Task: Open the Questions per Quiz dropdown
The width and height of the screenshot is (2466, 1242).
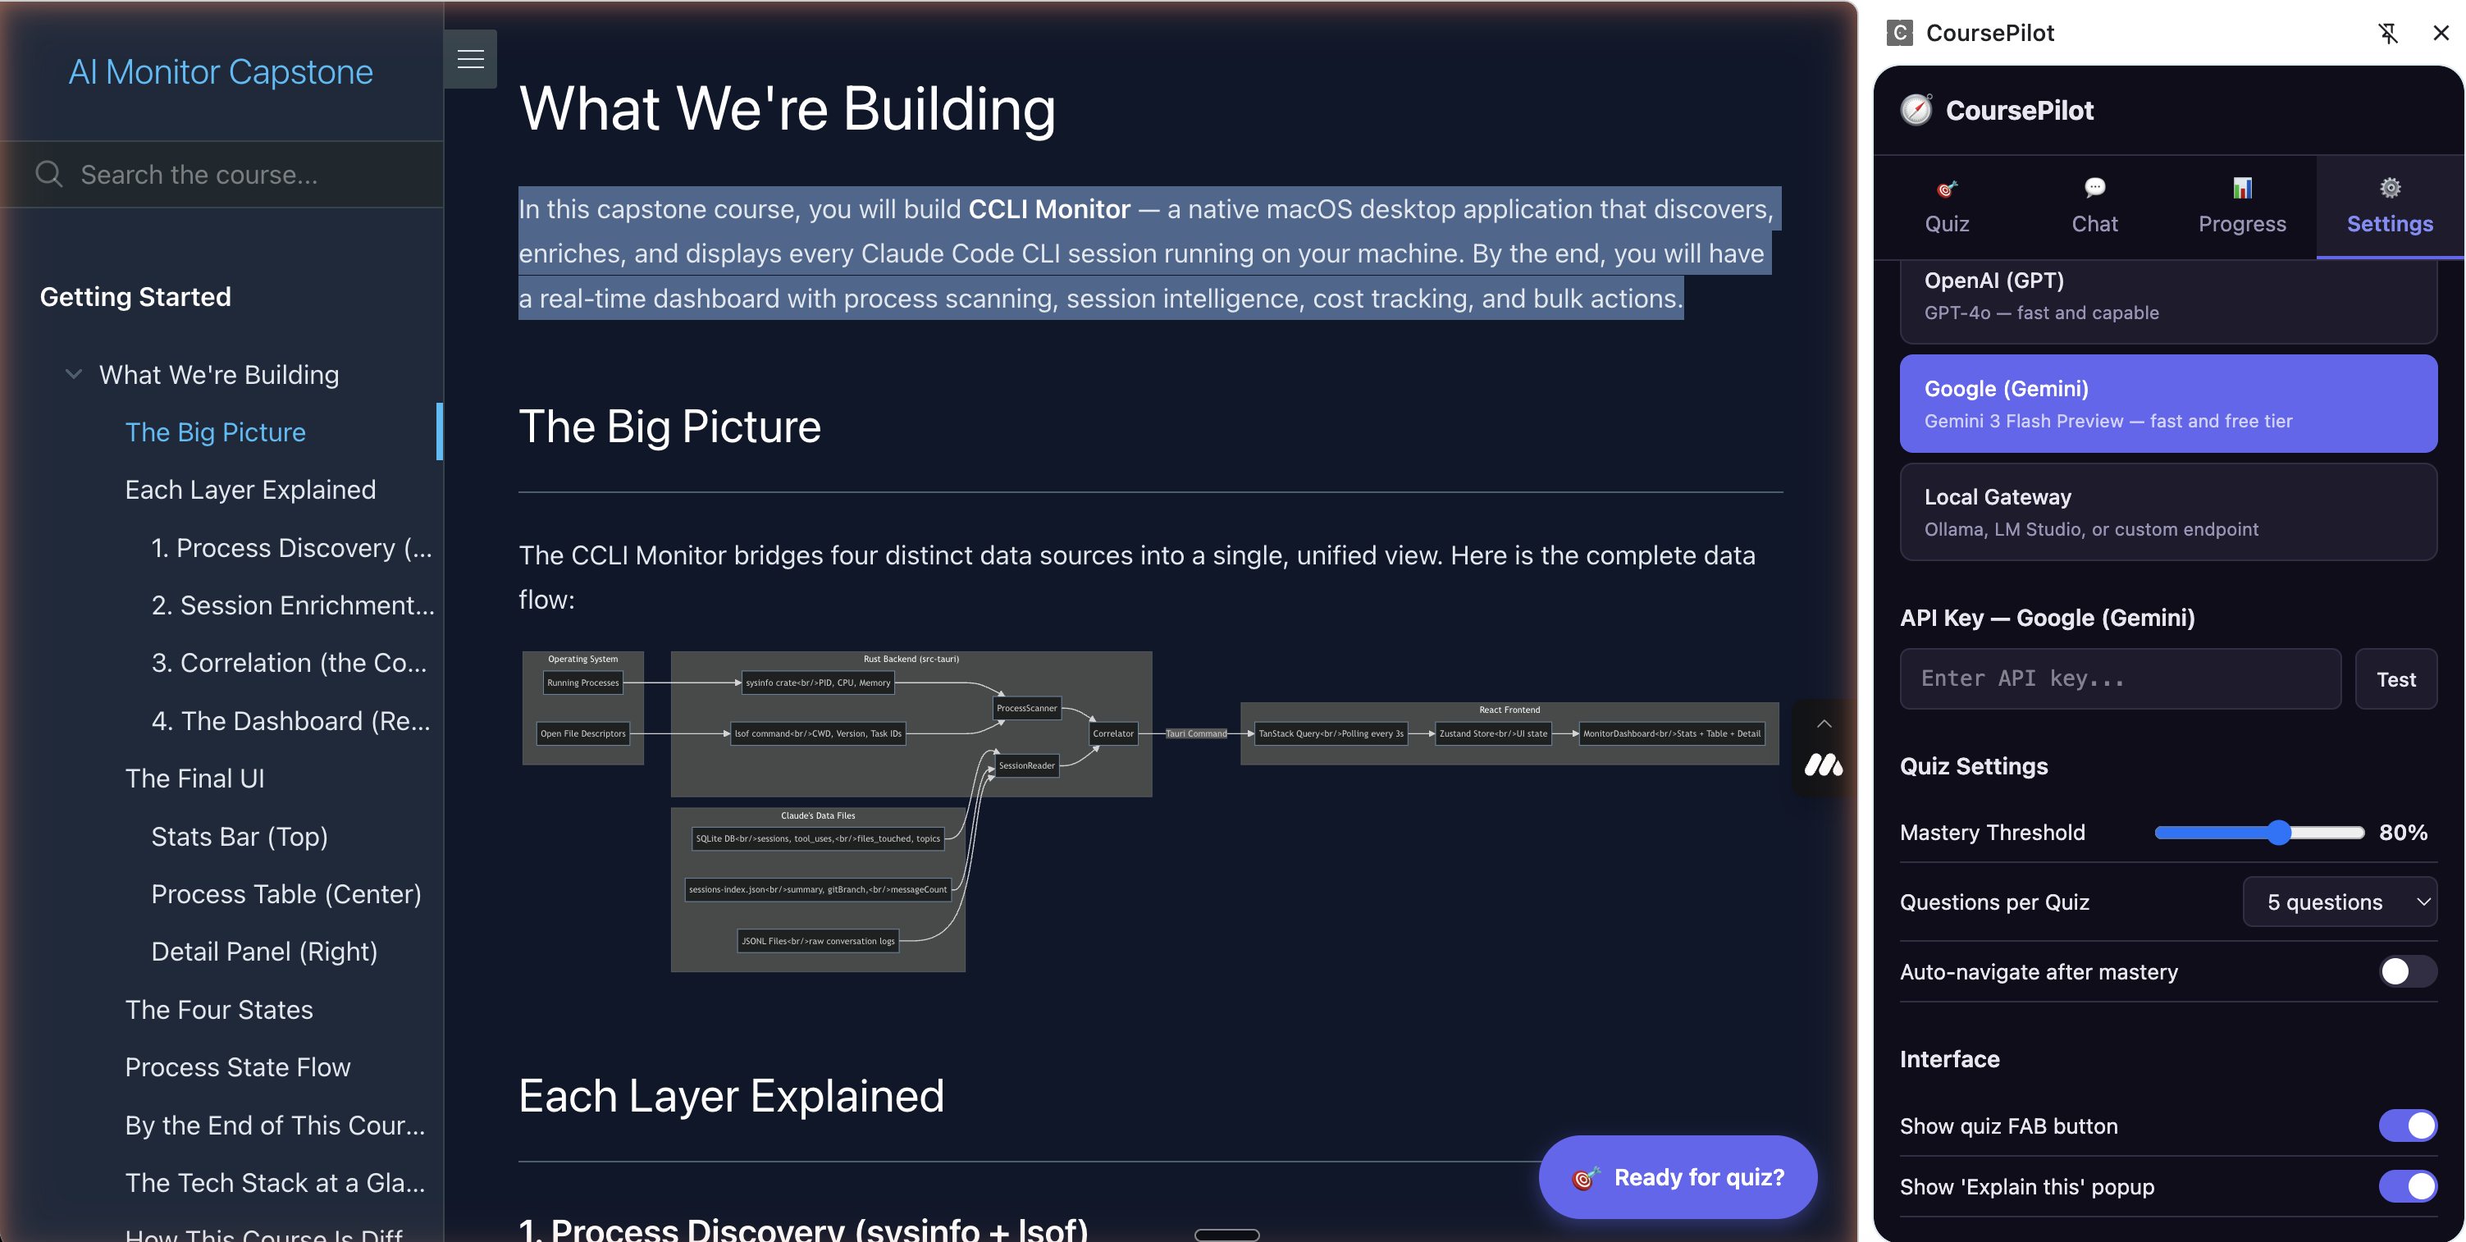Action: [2339, 902]
